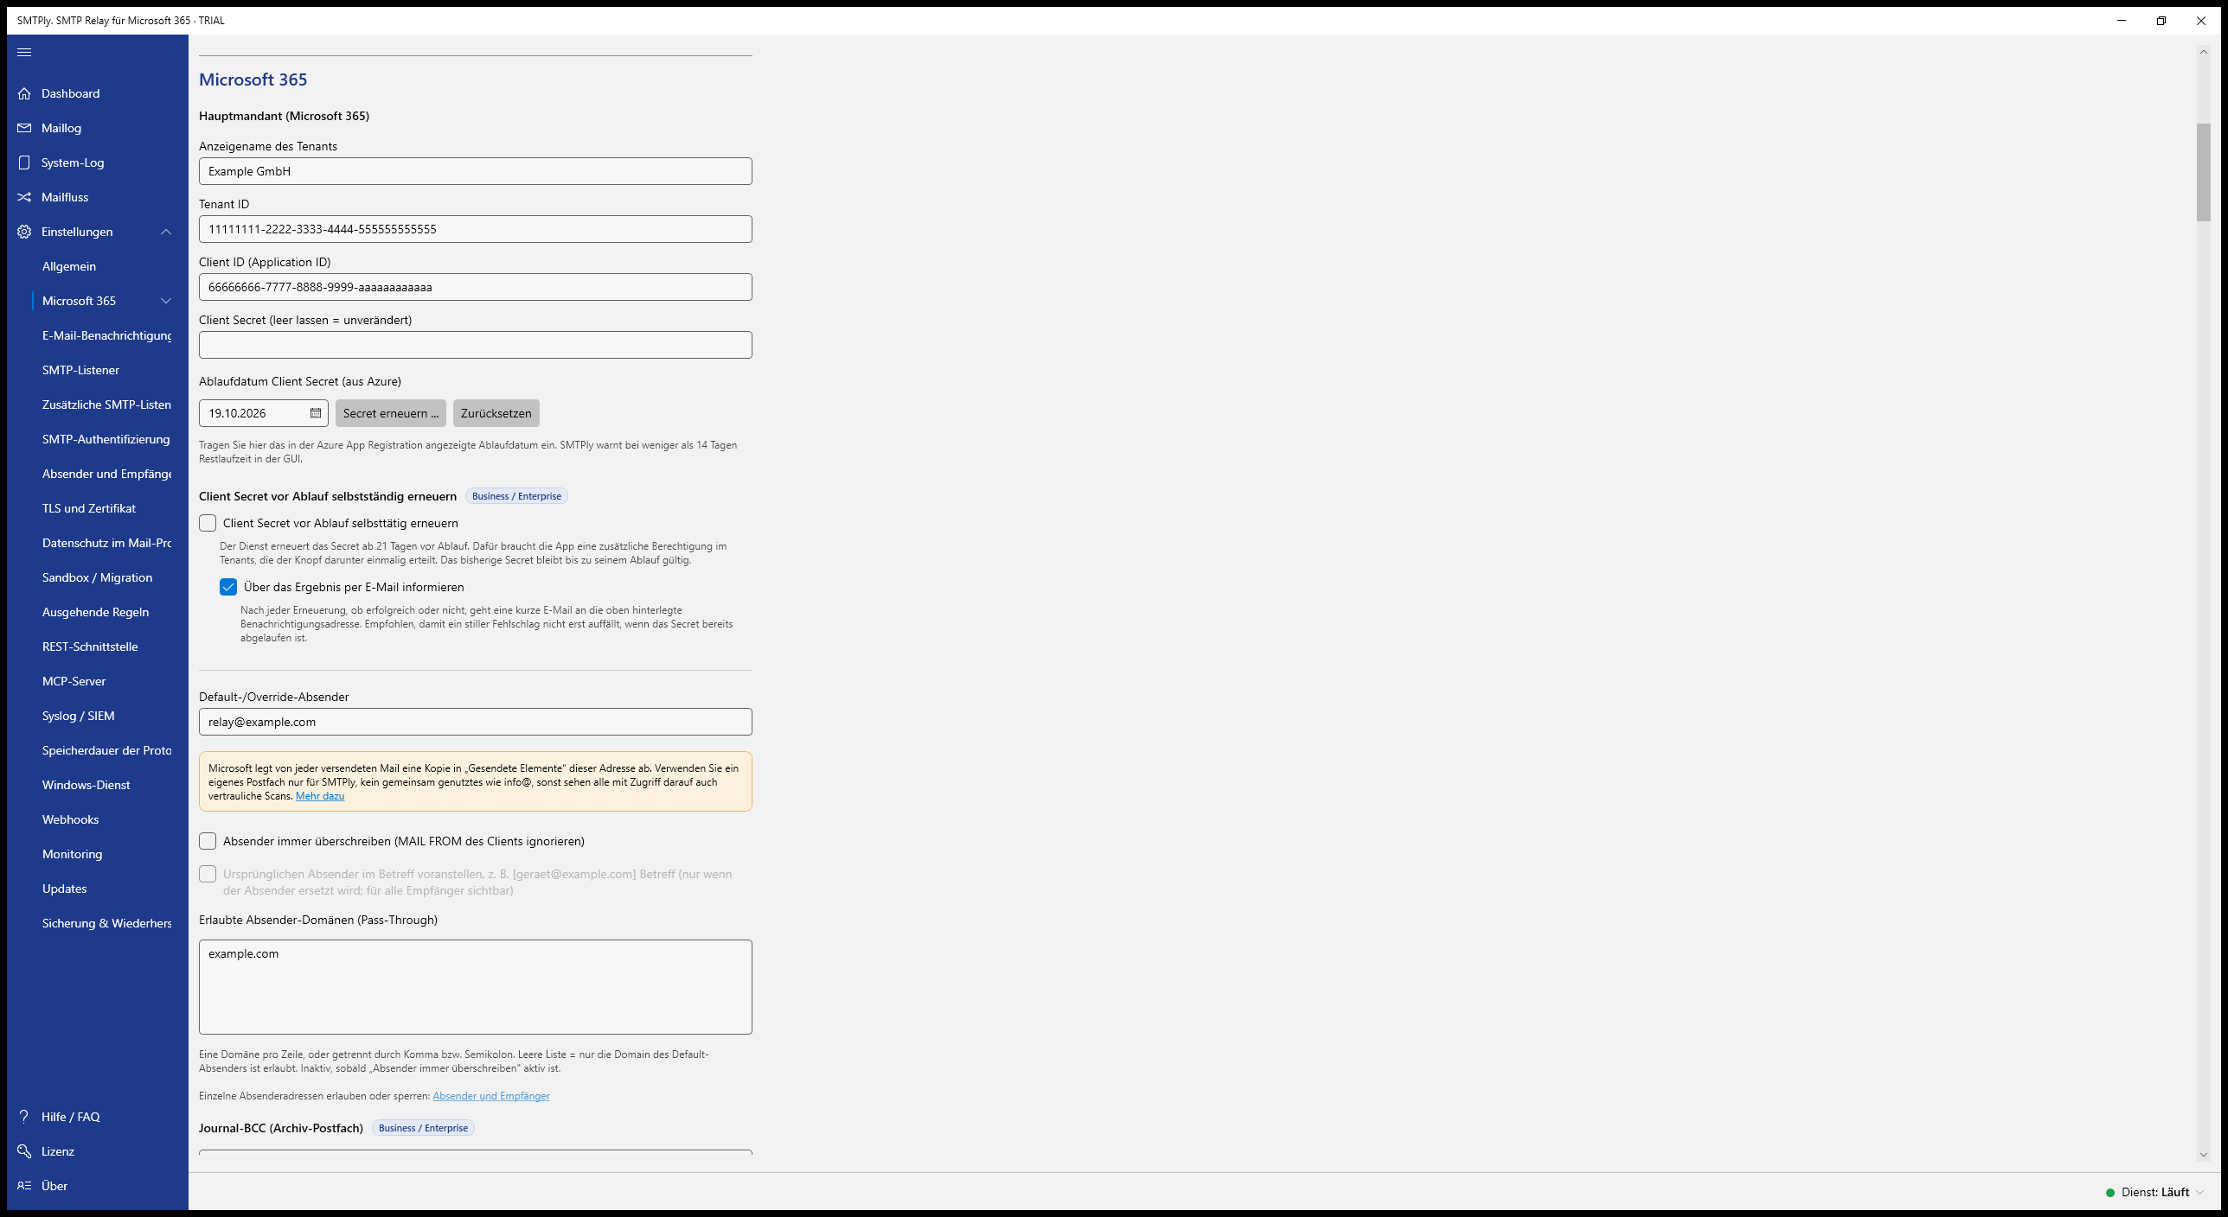Click the Hilfe / FAQ question mark icon
The height and width of the screenshot is (1217, 2228).
coord(24,1117)
